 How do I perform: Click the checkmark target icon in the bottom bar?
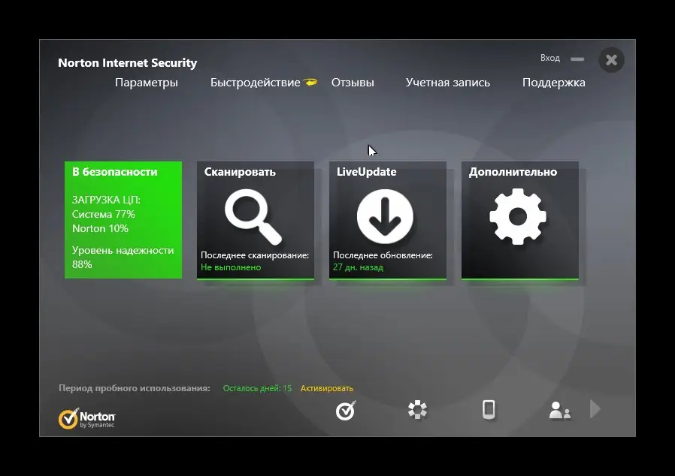coord(346,410)
